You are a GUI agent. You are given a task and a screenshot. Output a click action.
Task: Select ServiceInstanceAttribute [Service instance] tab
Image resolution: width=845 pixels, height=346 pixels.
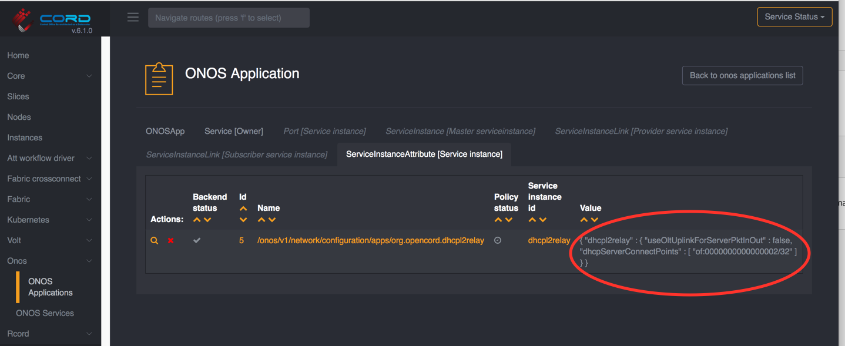[424, 154]
